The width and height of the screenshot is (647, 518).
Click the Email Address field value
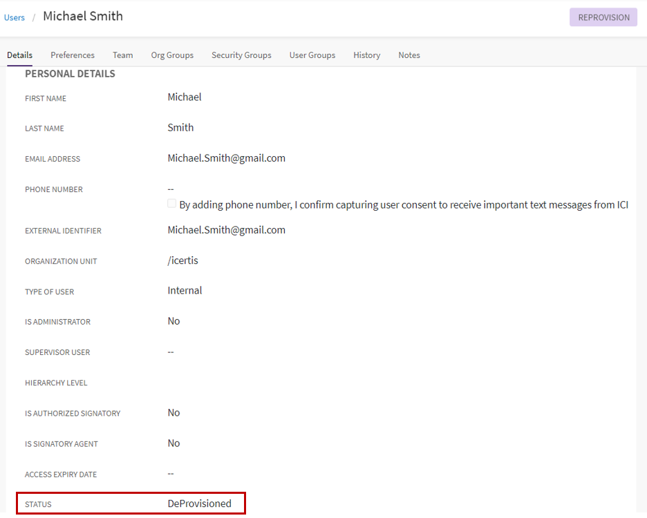(x=226, y=158)
